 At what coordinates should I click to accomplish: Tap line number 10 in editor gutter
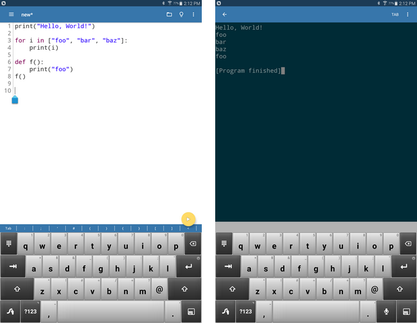click(x=7, y=91)
